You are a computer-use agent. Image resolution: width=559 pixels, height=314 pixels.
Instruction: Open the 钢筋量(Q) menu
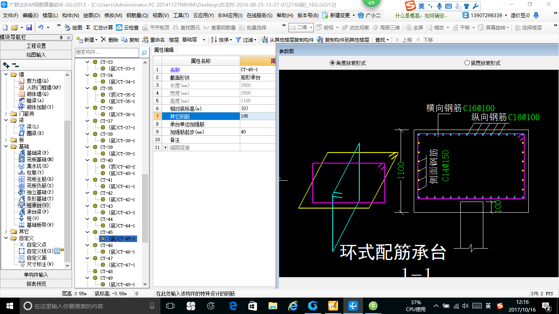pos(137,16)
